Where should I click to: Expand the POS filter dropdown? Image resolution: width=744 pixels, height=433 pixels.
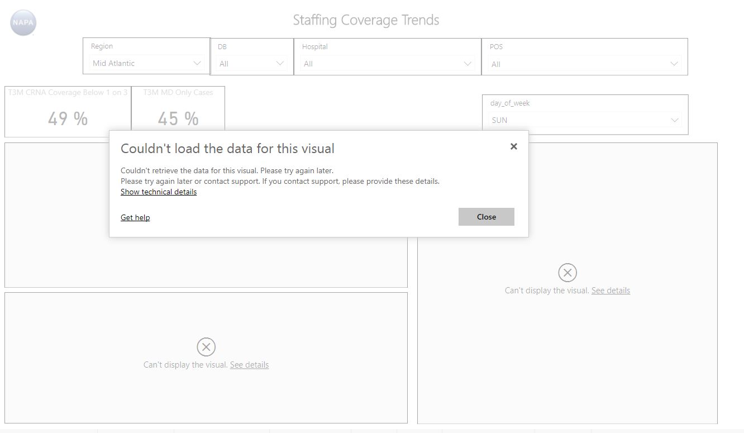pos(585,64)
